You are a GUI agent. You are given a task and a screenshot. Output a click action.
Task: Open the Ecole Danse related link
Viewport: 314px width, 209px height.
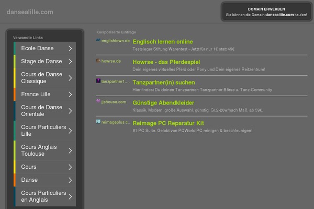tap(44, 49)
